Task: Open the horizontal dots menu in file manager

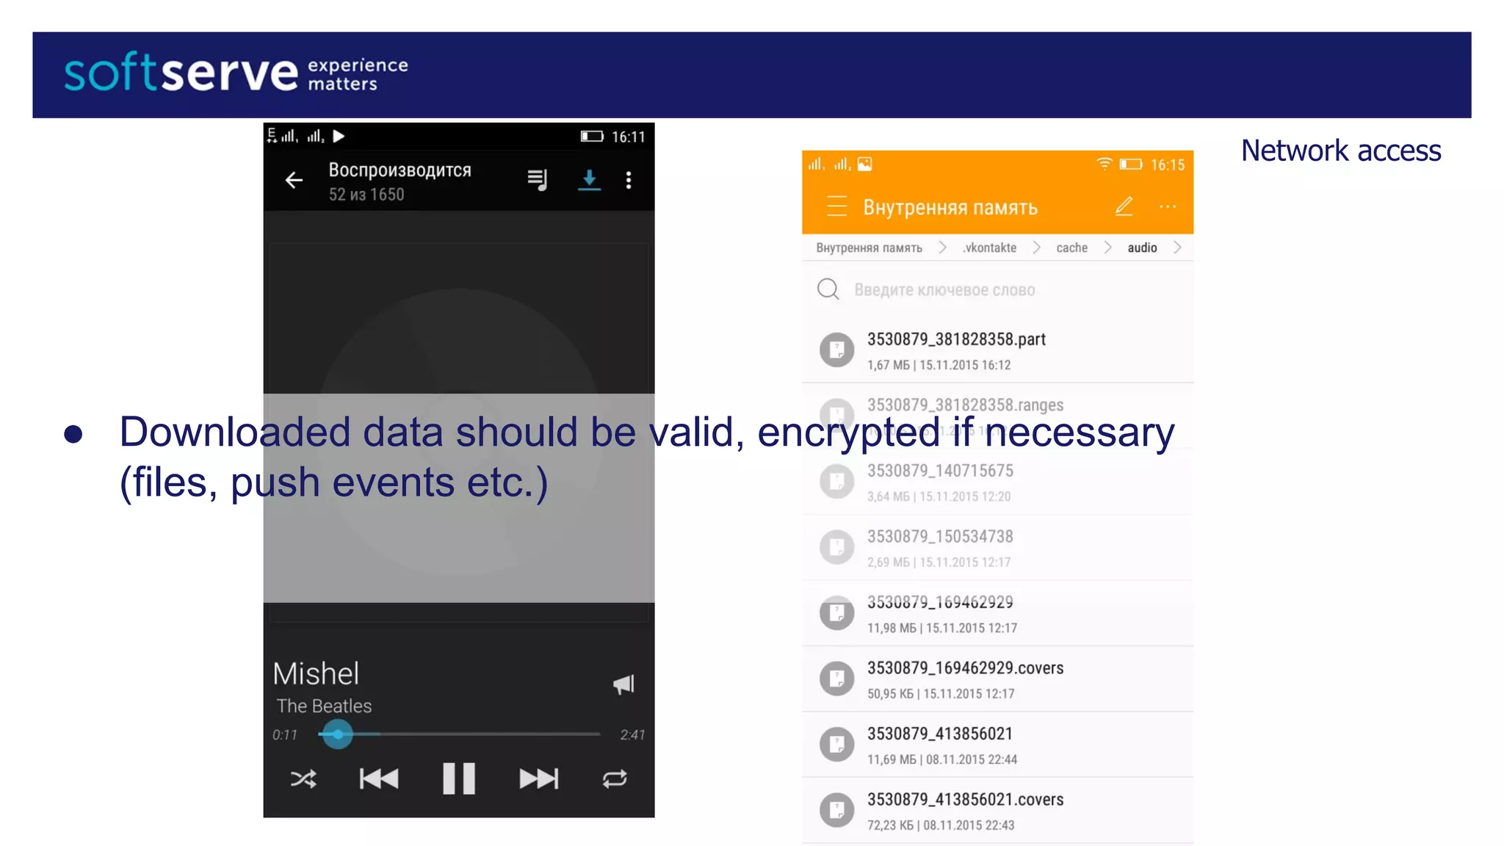Action: (x=1168, y=207)
